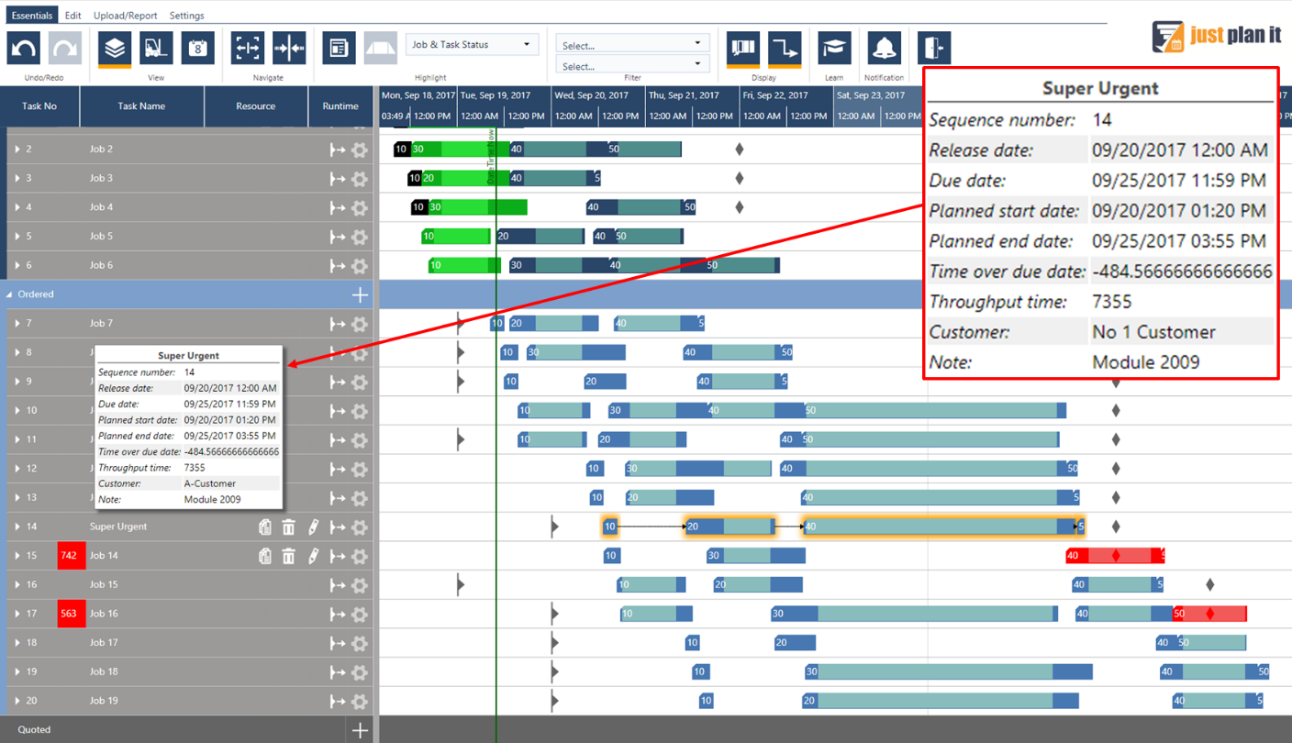The width and height of the screenshot is (1292, 743).
Task: Collapse the Ordered section
Action: tap(9, 294)
